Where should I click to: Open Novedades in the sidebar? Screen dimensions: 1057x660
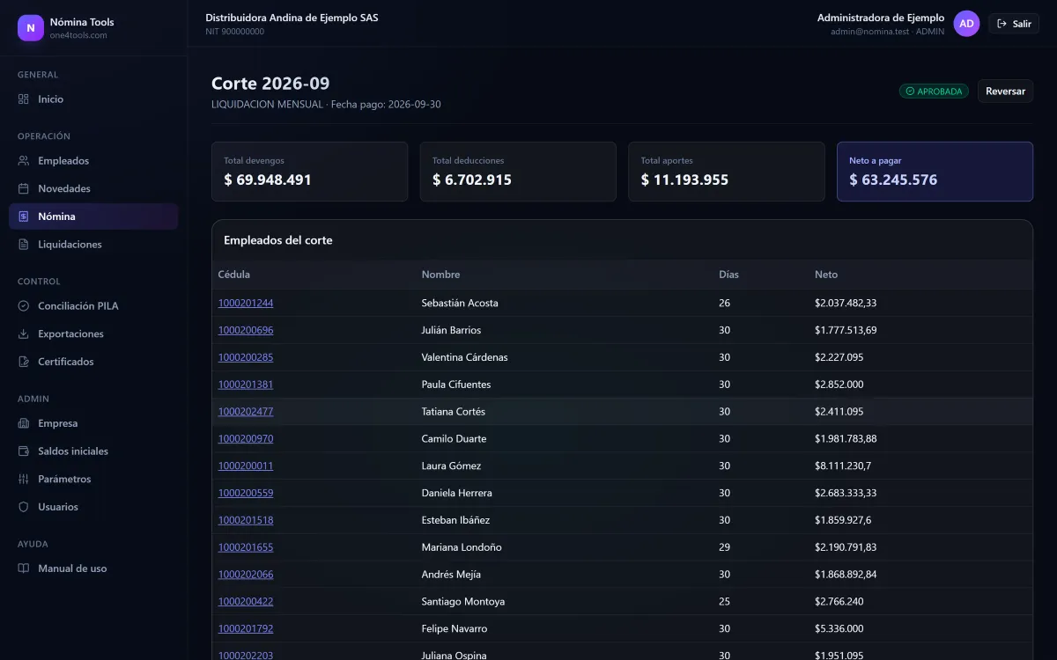(x=93, y=189)
